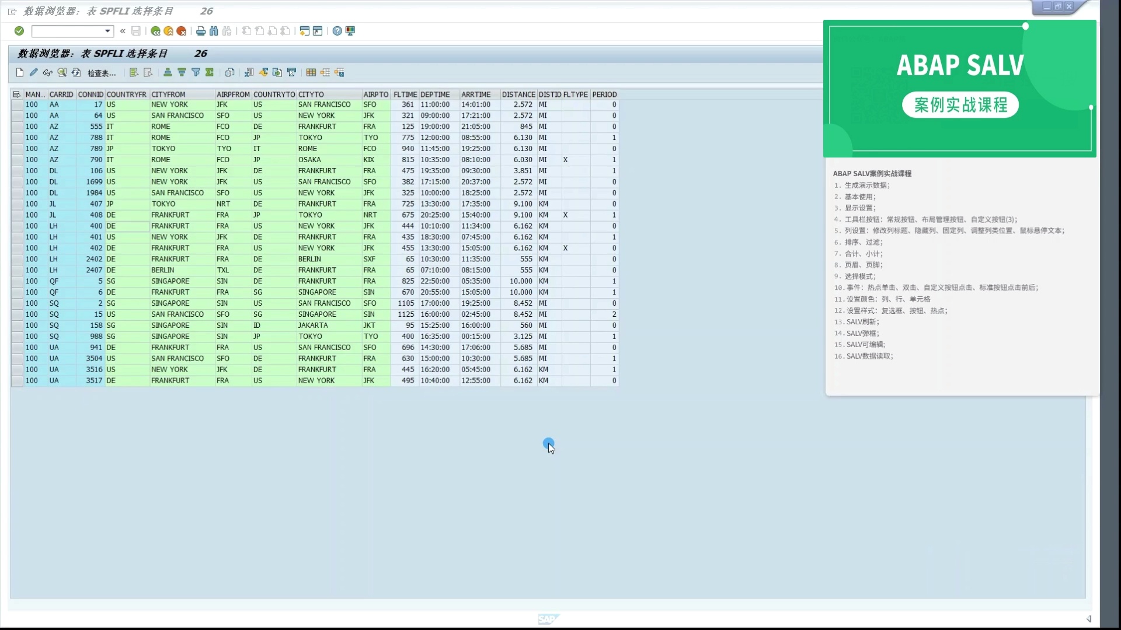1121x630 pixels.
Task: Click the 检查表 button
Action: [102, 72]
